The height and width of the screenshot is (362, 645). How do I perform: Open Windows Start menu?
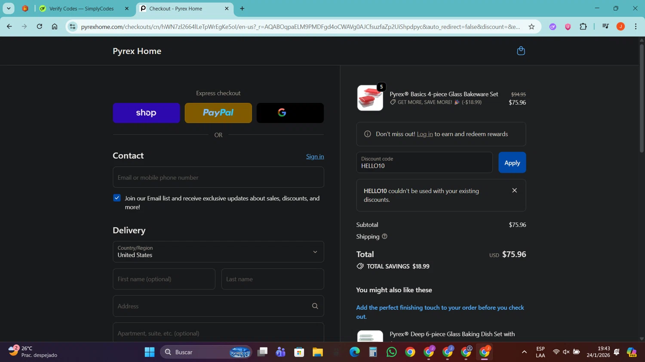pyautogui.click(x=150, y=352)
